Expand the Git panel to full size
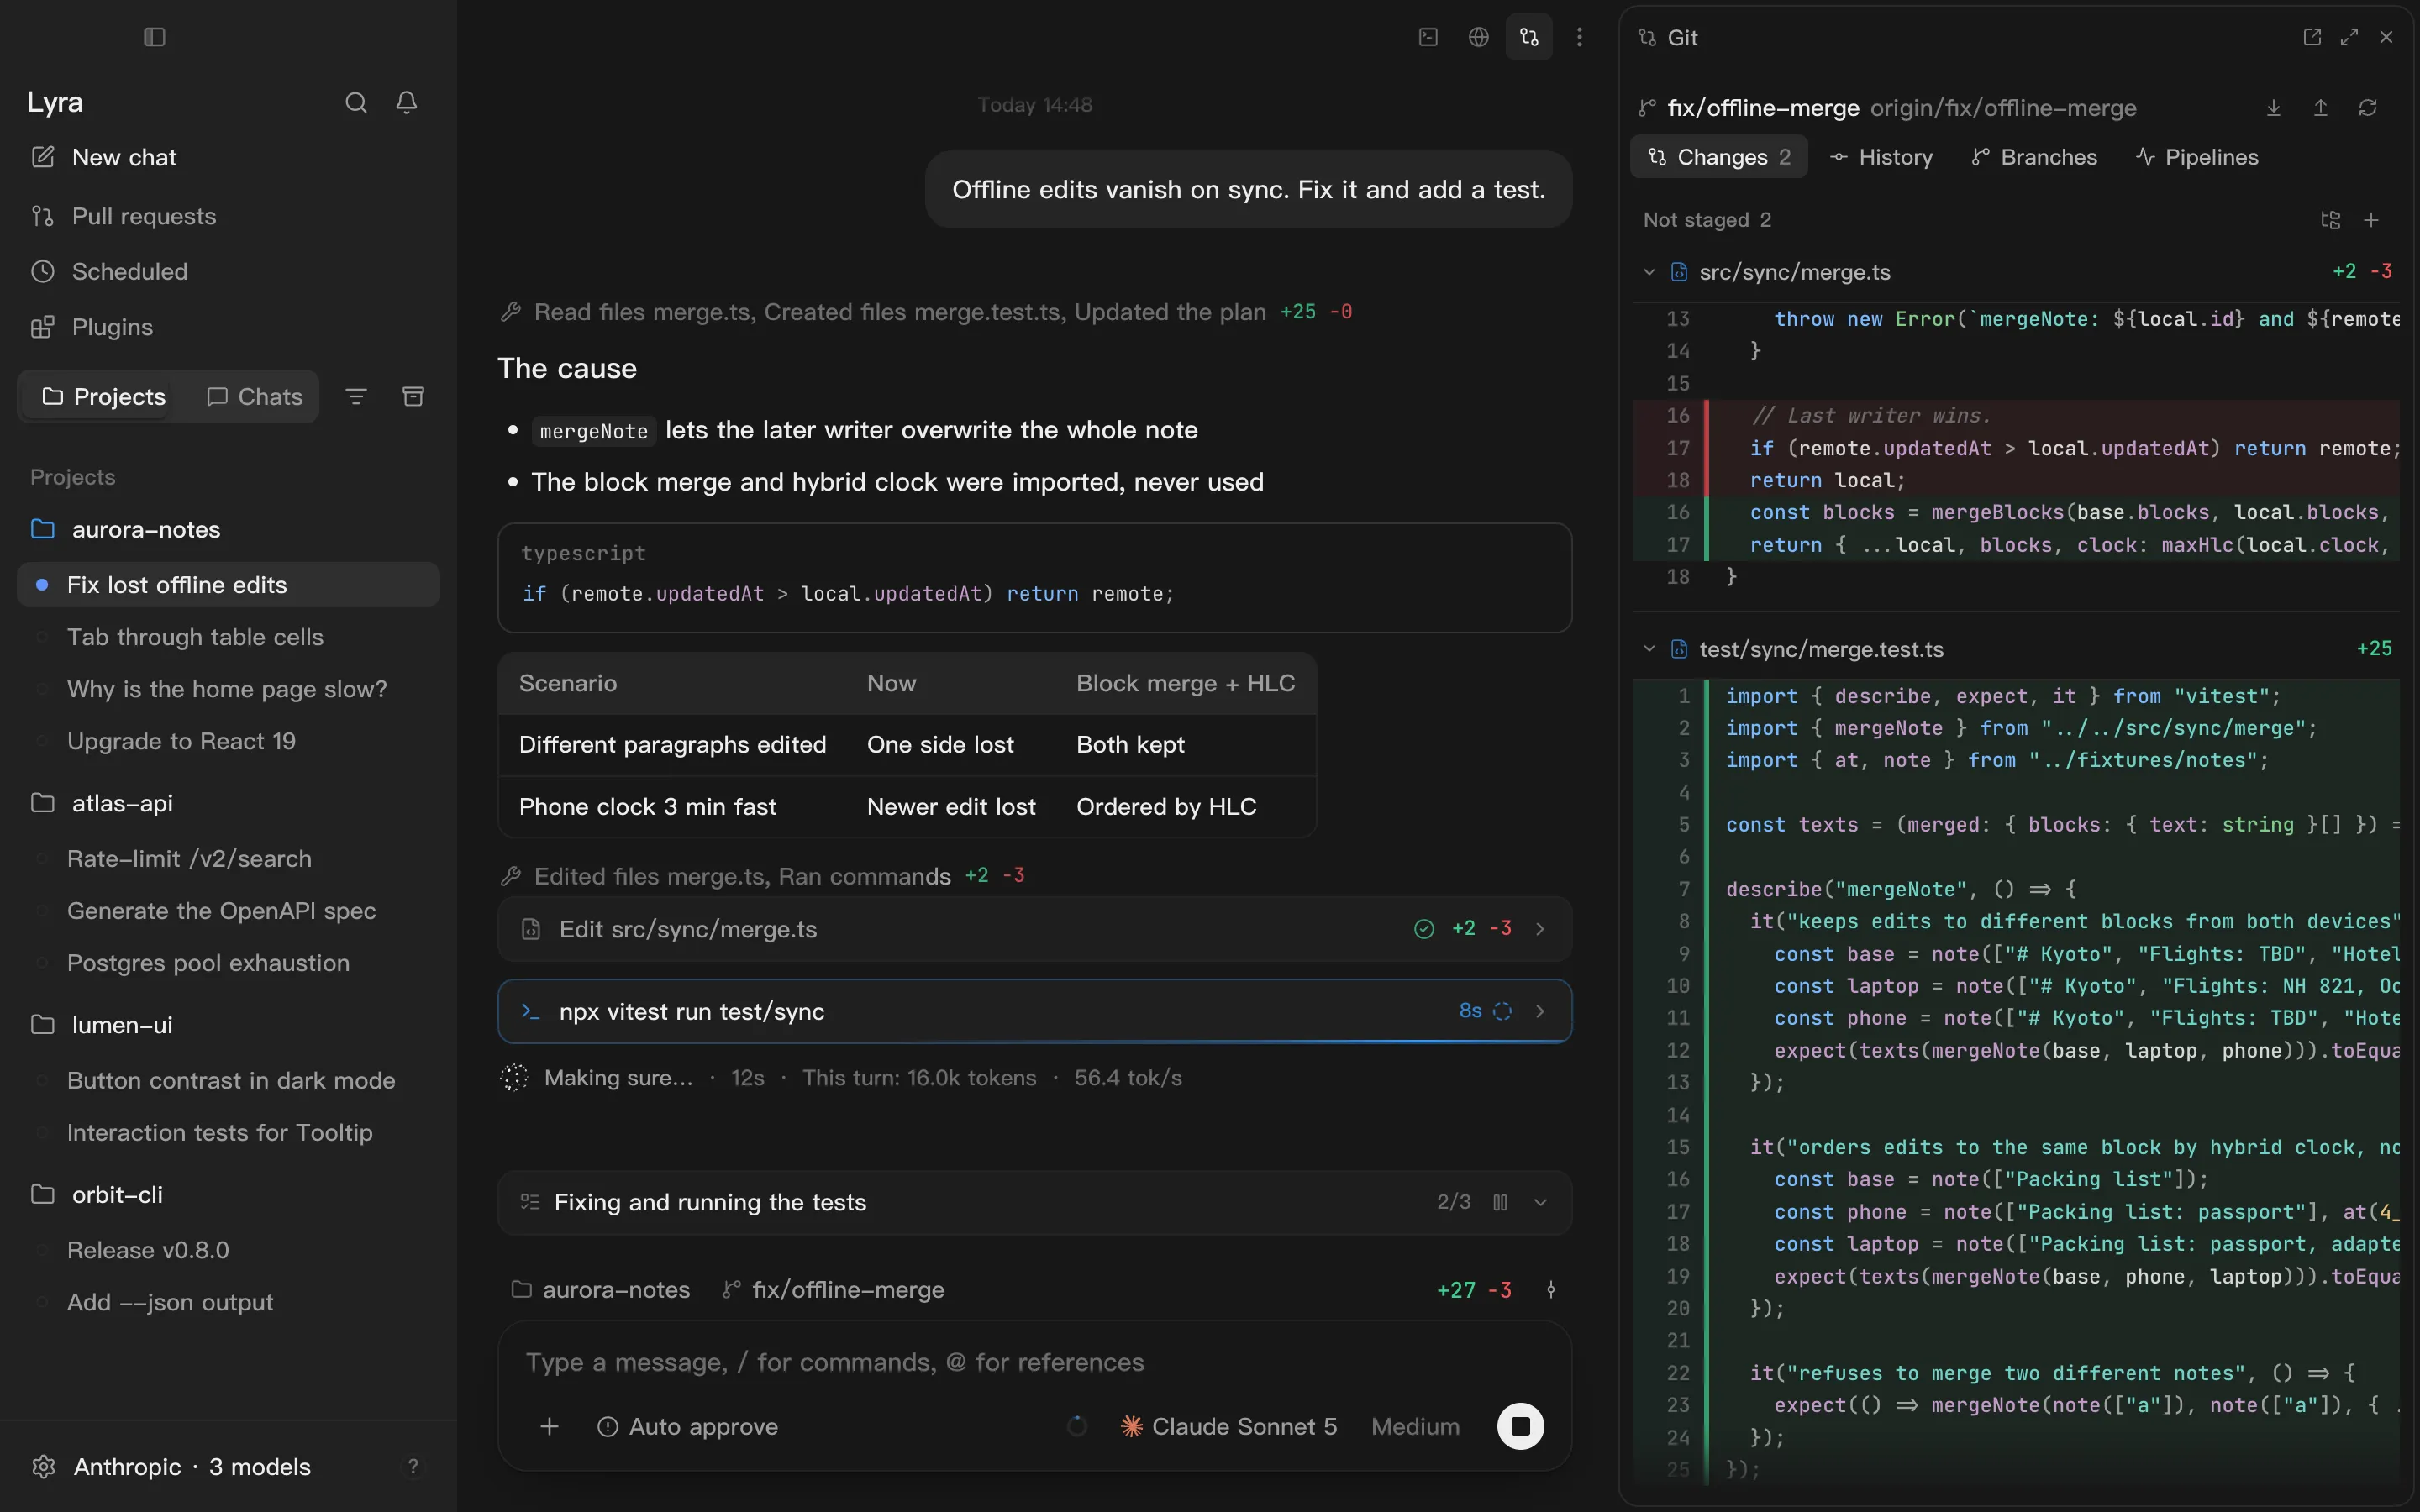This screenshot has height=1512, width=2420. [x=2349, y=37]
